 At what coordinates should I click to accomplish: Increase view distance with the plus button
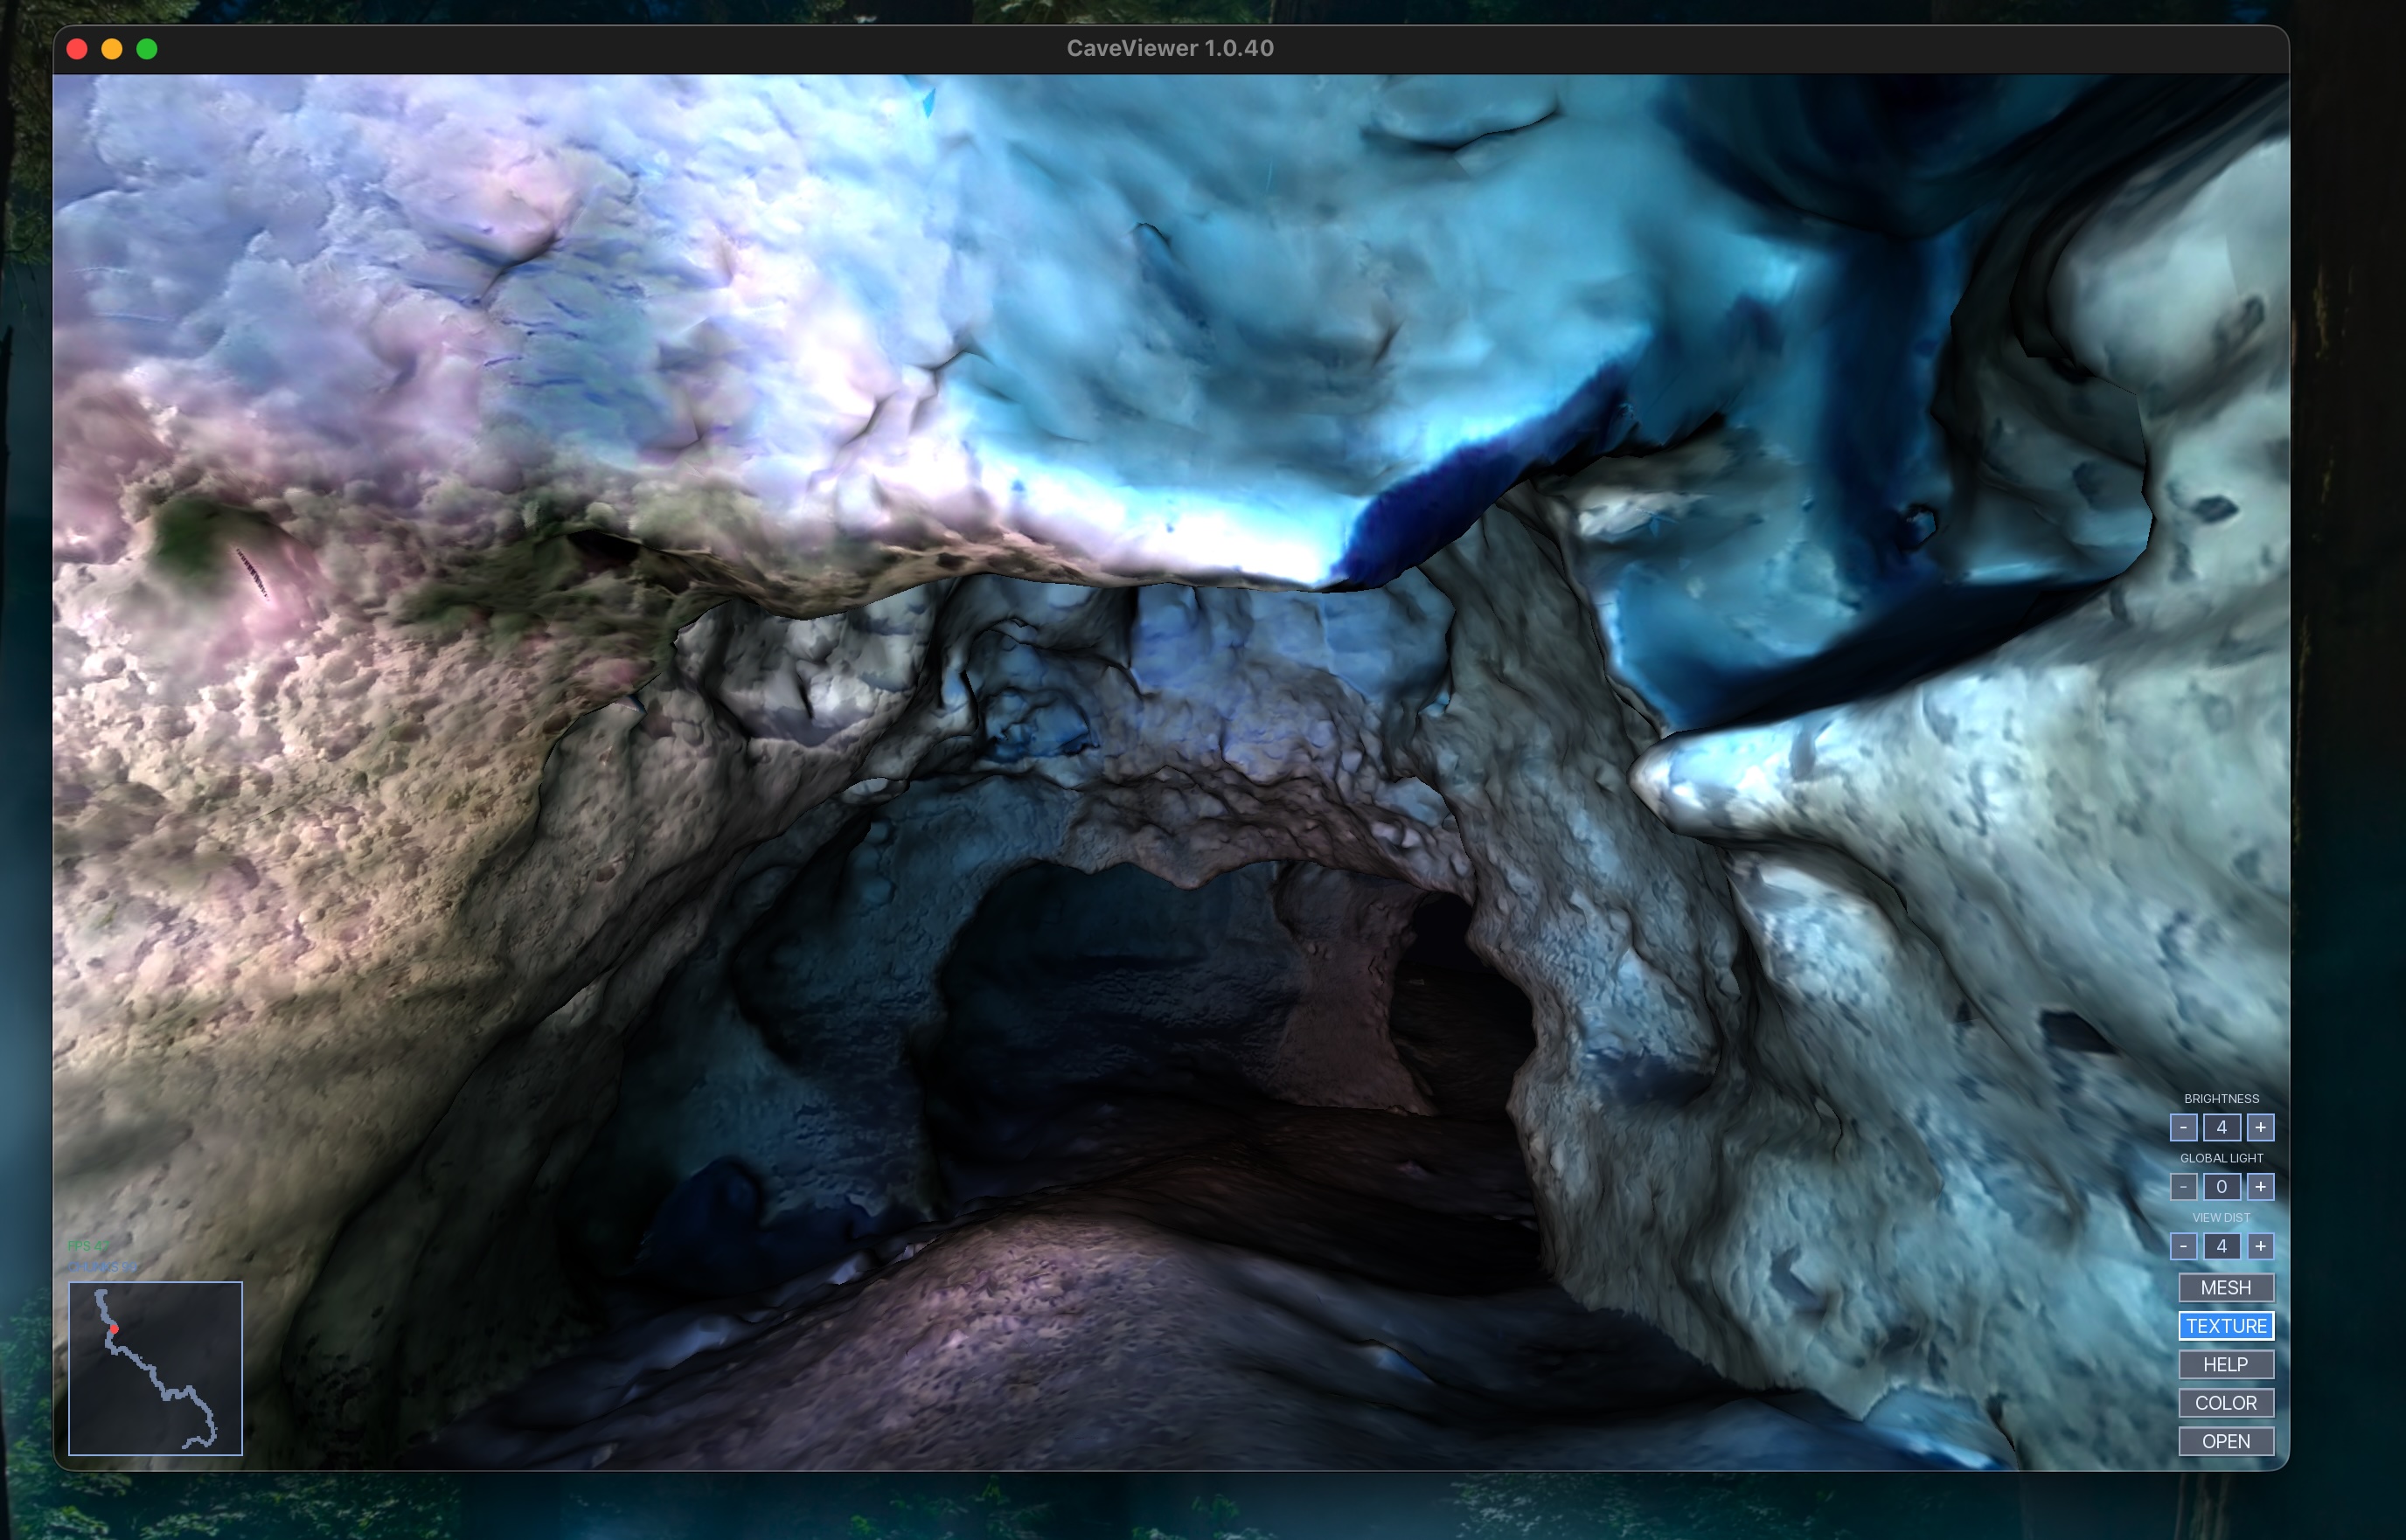pos(2260,1246)
